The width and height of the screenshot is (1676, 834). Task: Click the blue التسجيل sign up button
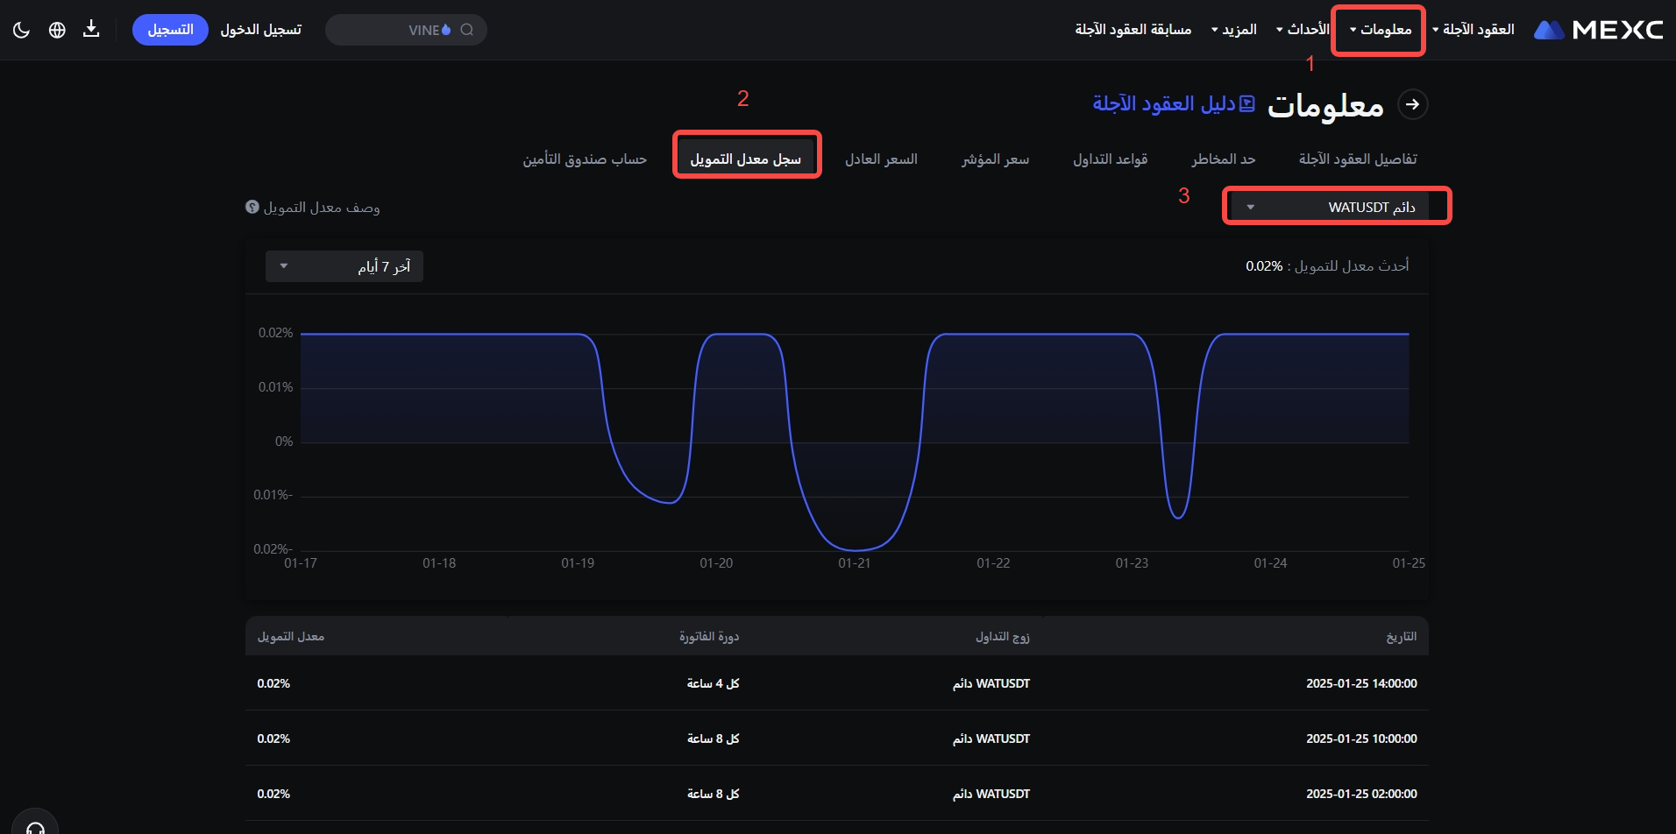pos(170,30)
